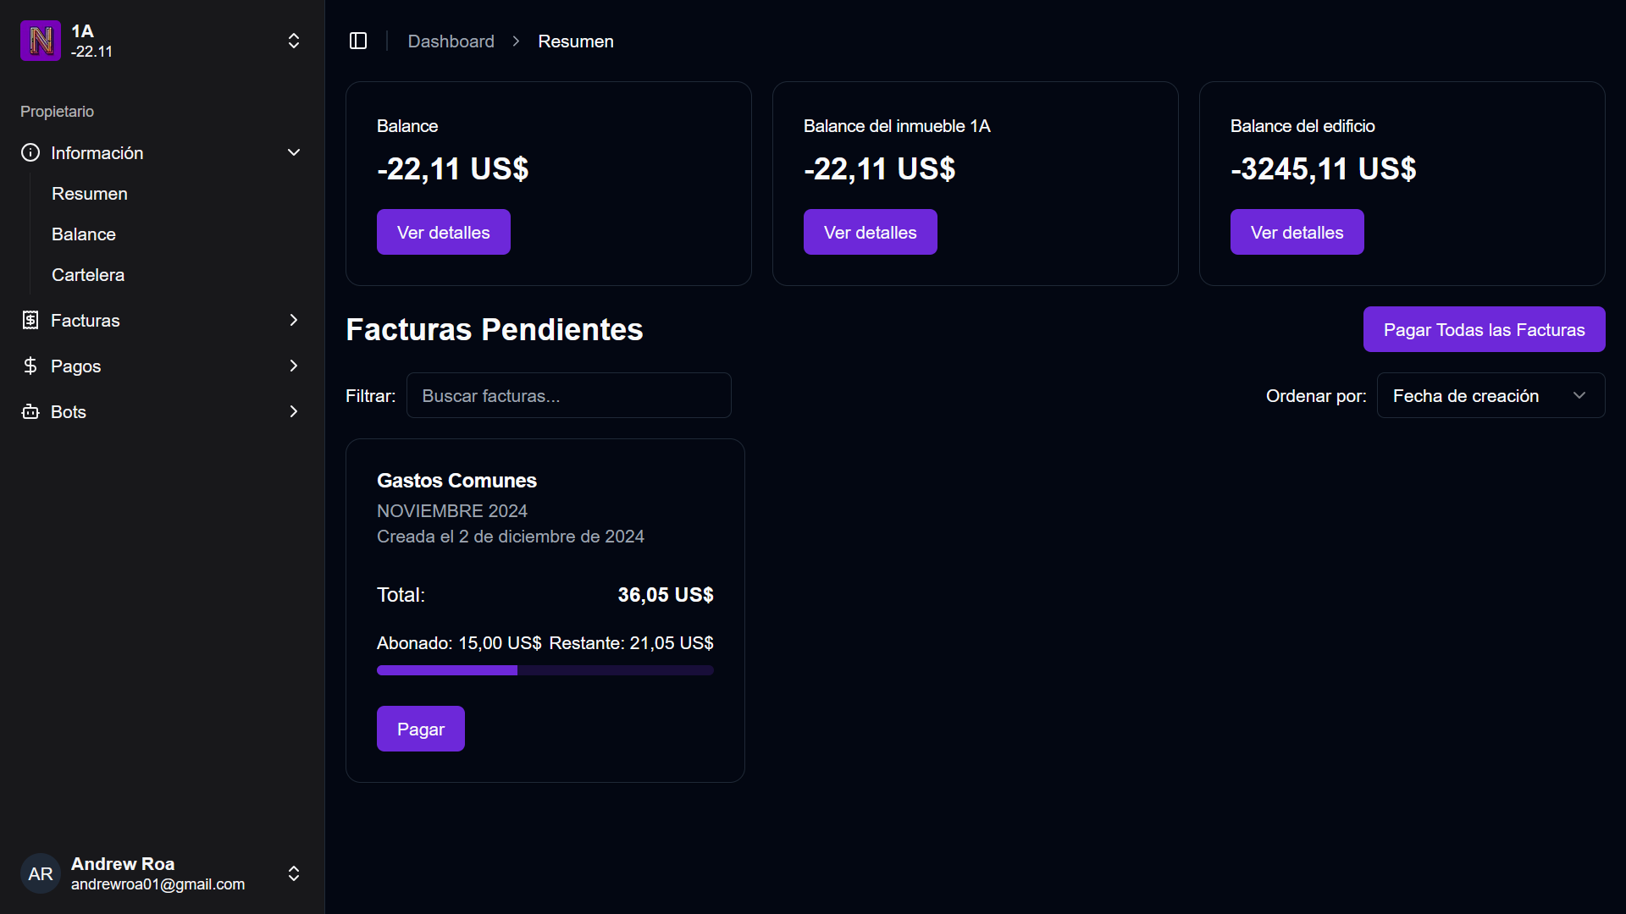The height and width of the screenshot is (914, 1626).
Task: Click the invoice payment progress bar
Action: (545, 670)
